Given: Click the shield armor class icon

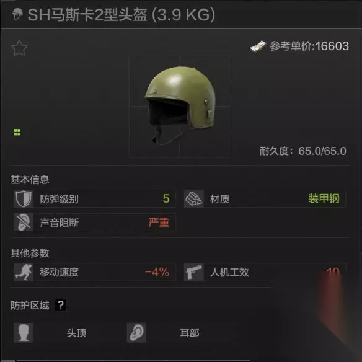Looking at the screenshot, I should 23,199.
